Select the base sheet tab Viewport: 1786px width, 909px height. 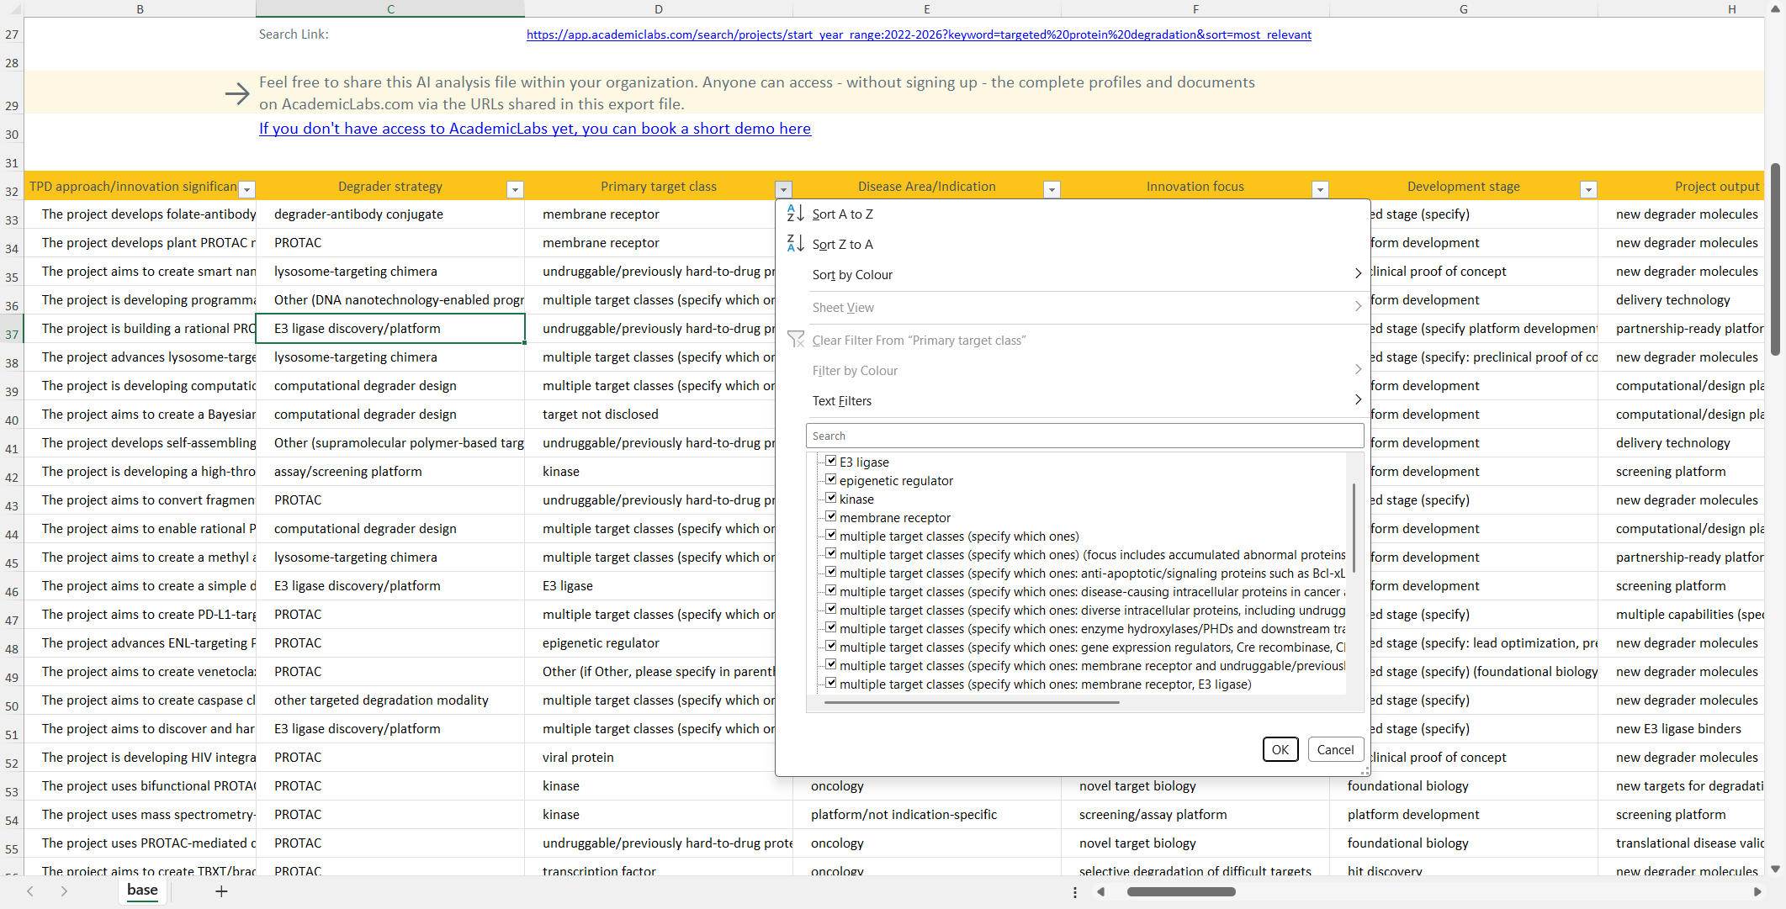[x=142, y=890]
